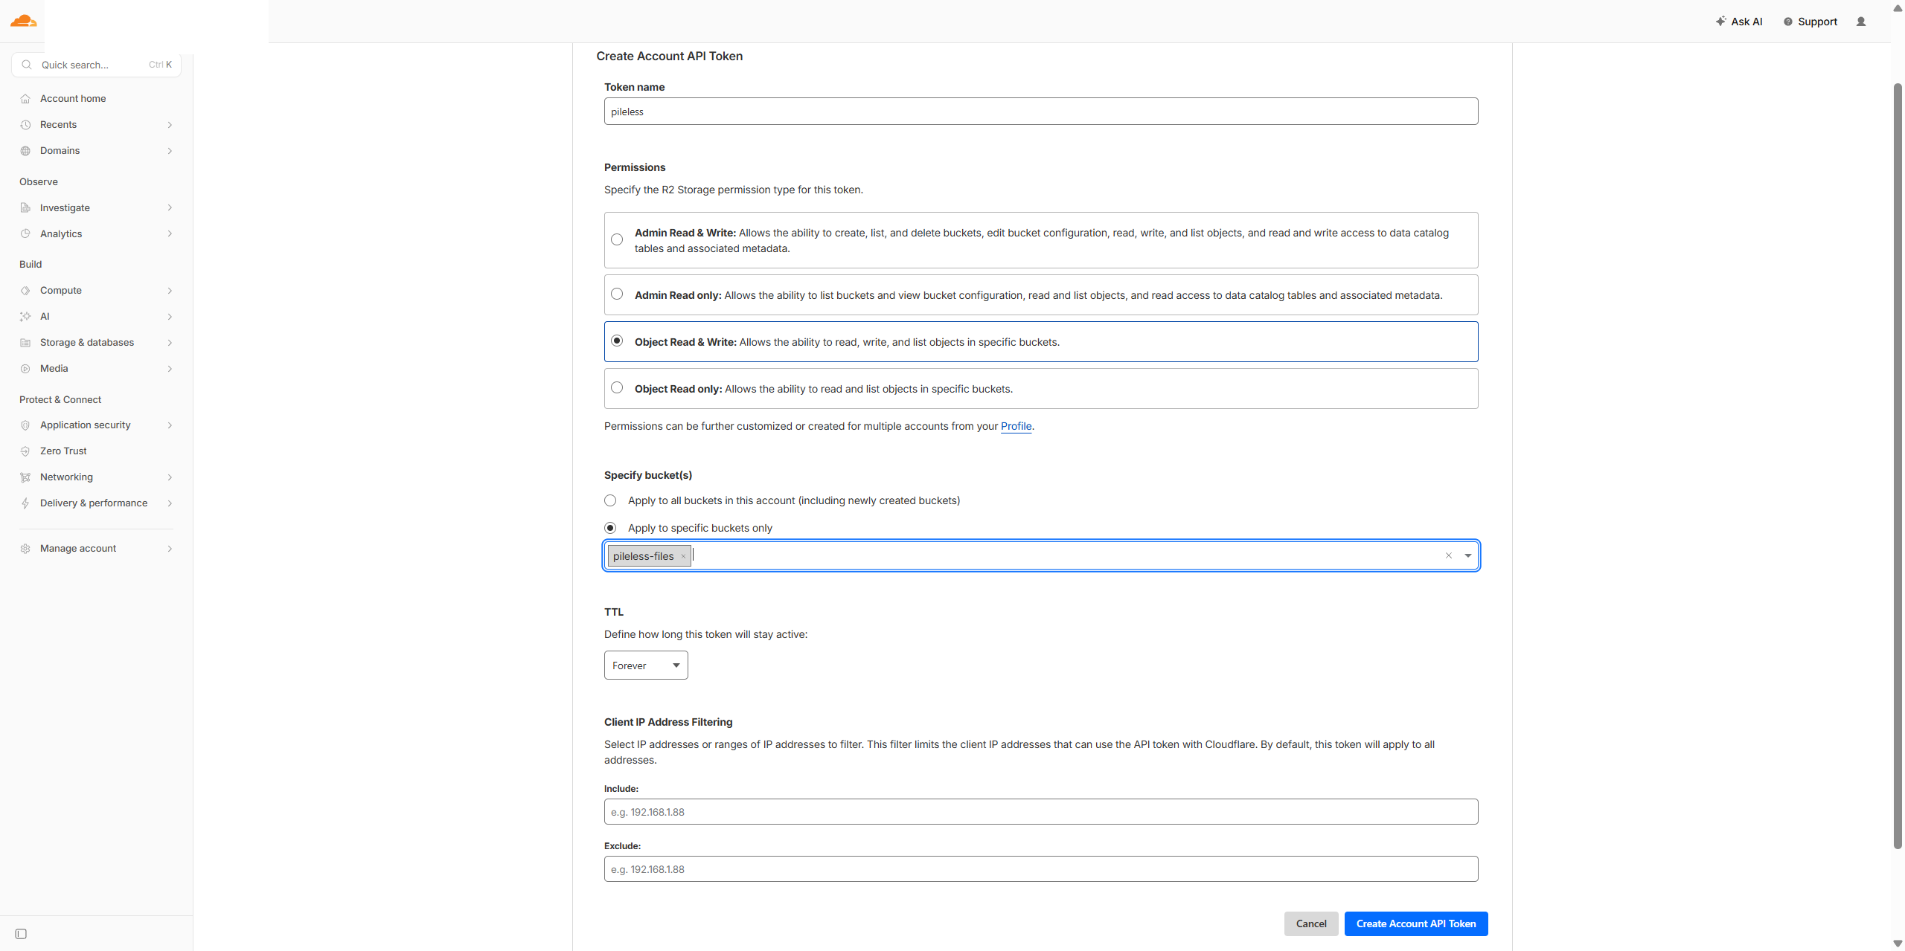Follow the Profile link
Viewport: 1905px width, 951px height.
pyautogui.click(x=1016, y=426)
